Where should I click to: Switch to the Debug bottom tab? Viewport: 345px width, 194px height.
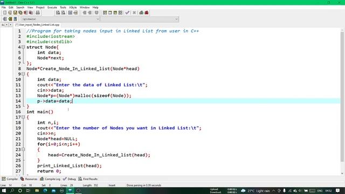tap(70, 179)
